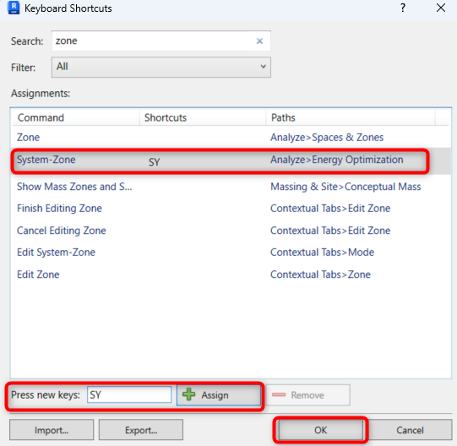Select the System-Zone command row
457x446 pixels.
coord(231,160)
